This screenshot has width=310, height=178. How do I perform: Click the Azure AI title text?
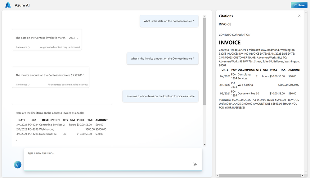(22, 5)
